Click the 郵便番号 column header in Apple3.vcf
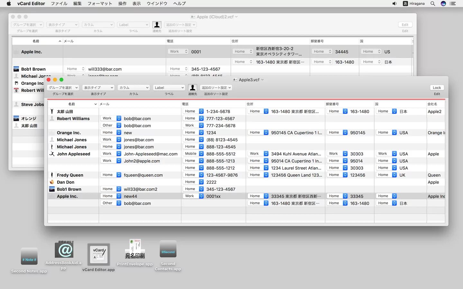The width and height of the screenshot is (463, 289). click(x=350, y=104)
